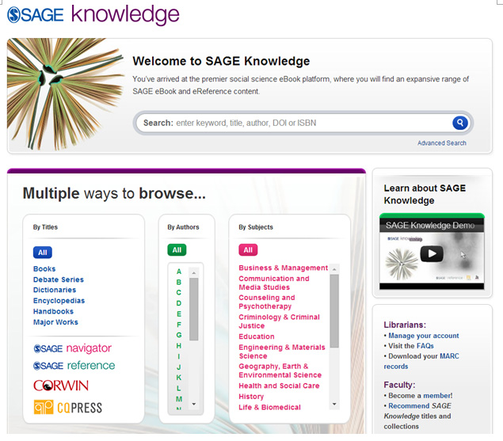This screenshot has height=441, width=503.
Task: Open the Business & Management subject
Action: coord(284,268)
